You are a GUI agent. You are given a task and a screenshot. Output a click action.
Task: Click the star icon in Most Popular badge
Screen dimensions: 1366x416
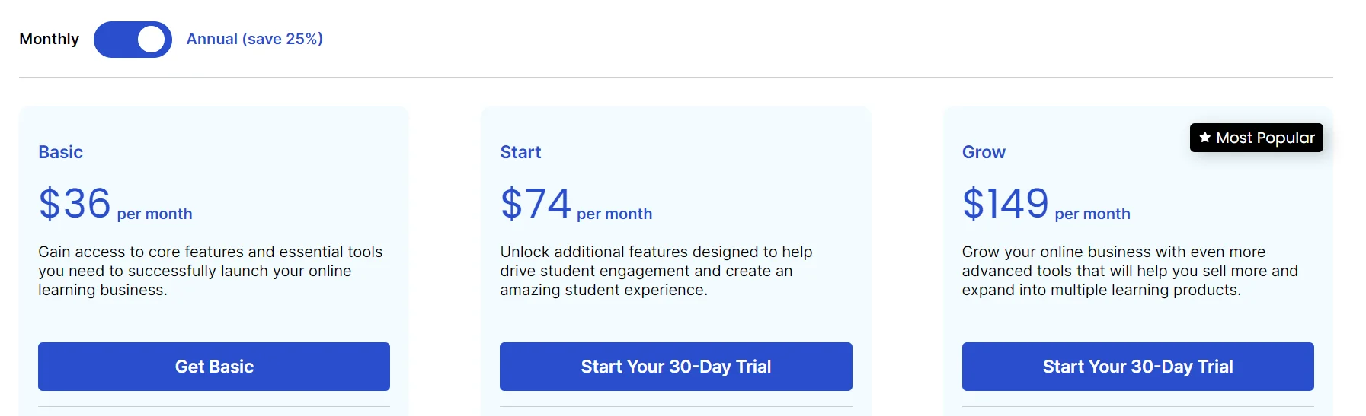click(x=1204, y=138)
